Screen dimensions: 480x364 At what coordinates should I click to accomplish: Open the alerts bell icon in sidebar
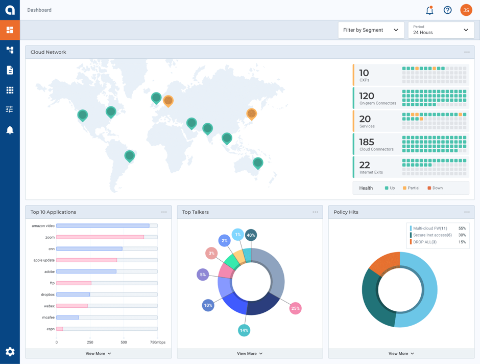(10, 130)
